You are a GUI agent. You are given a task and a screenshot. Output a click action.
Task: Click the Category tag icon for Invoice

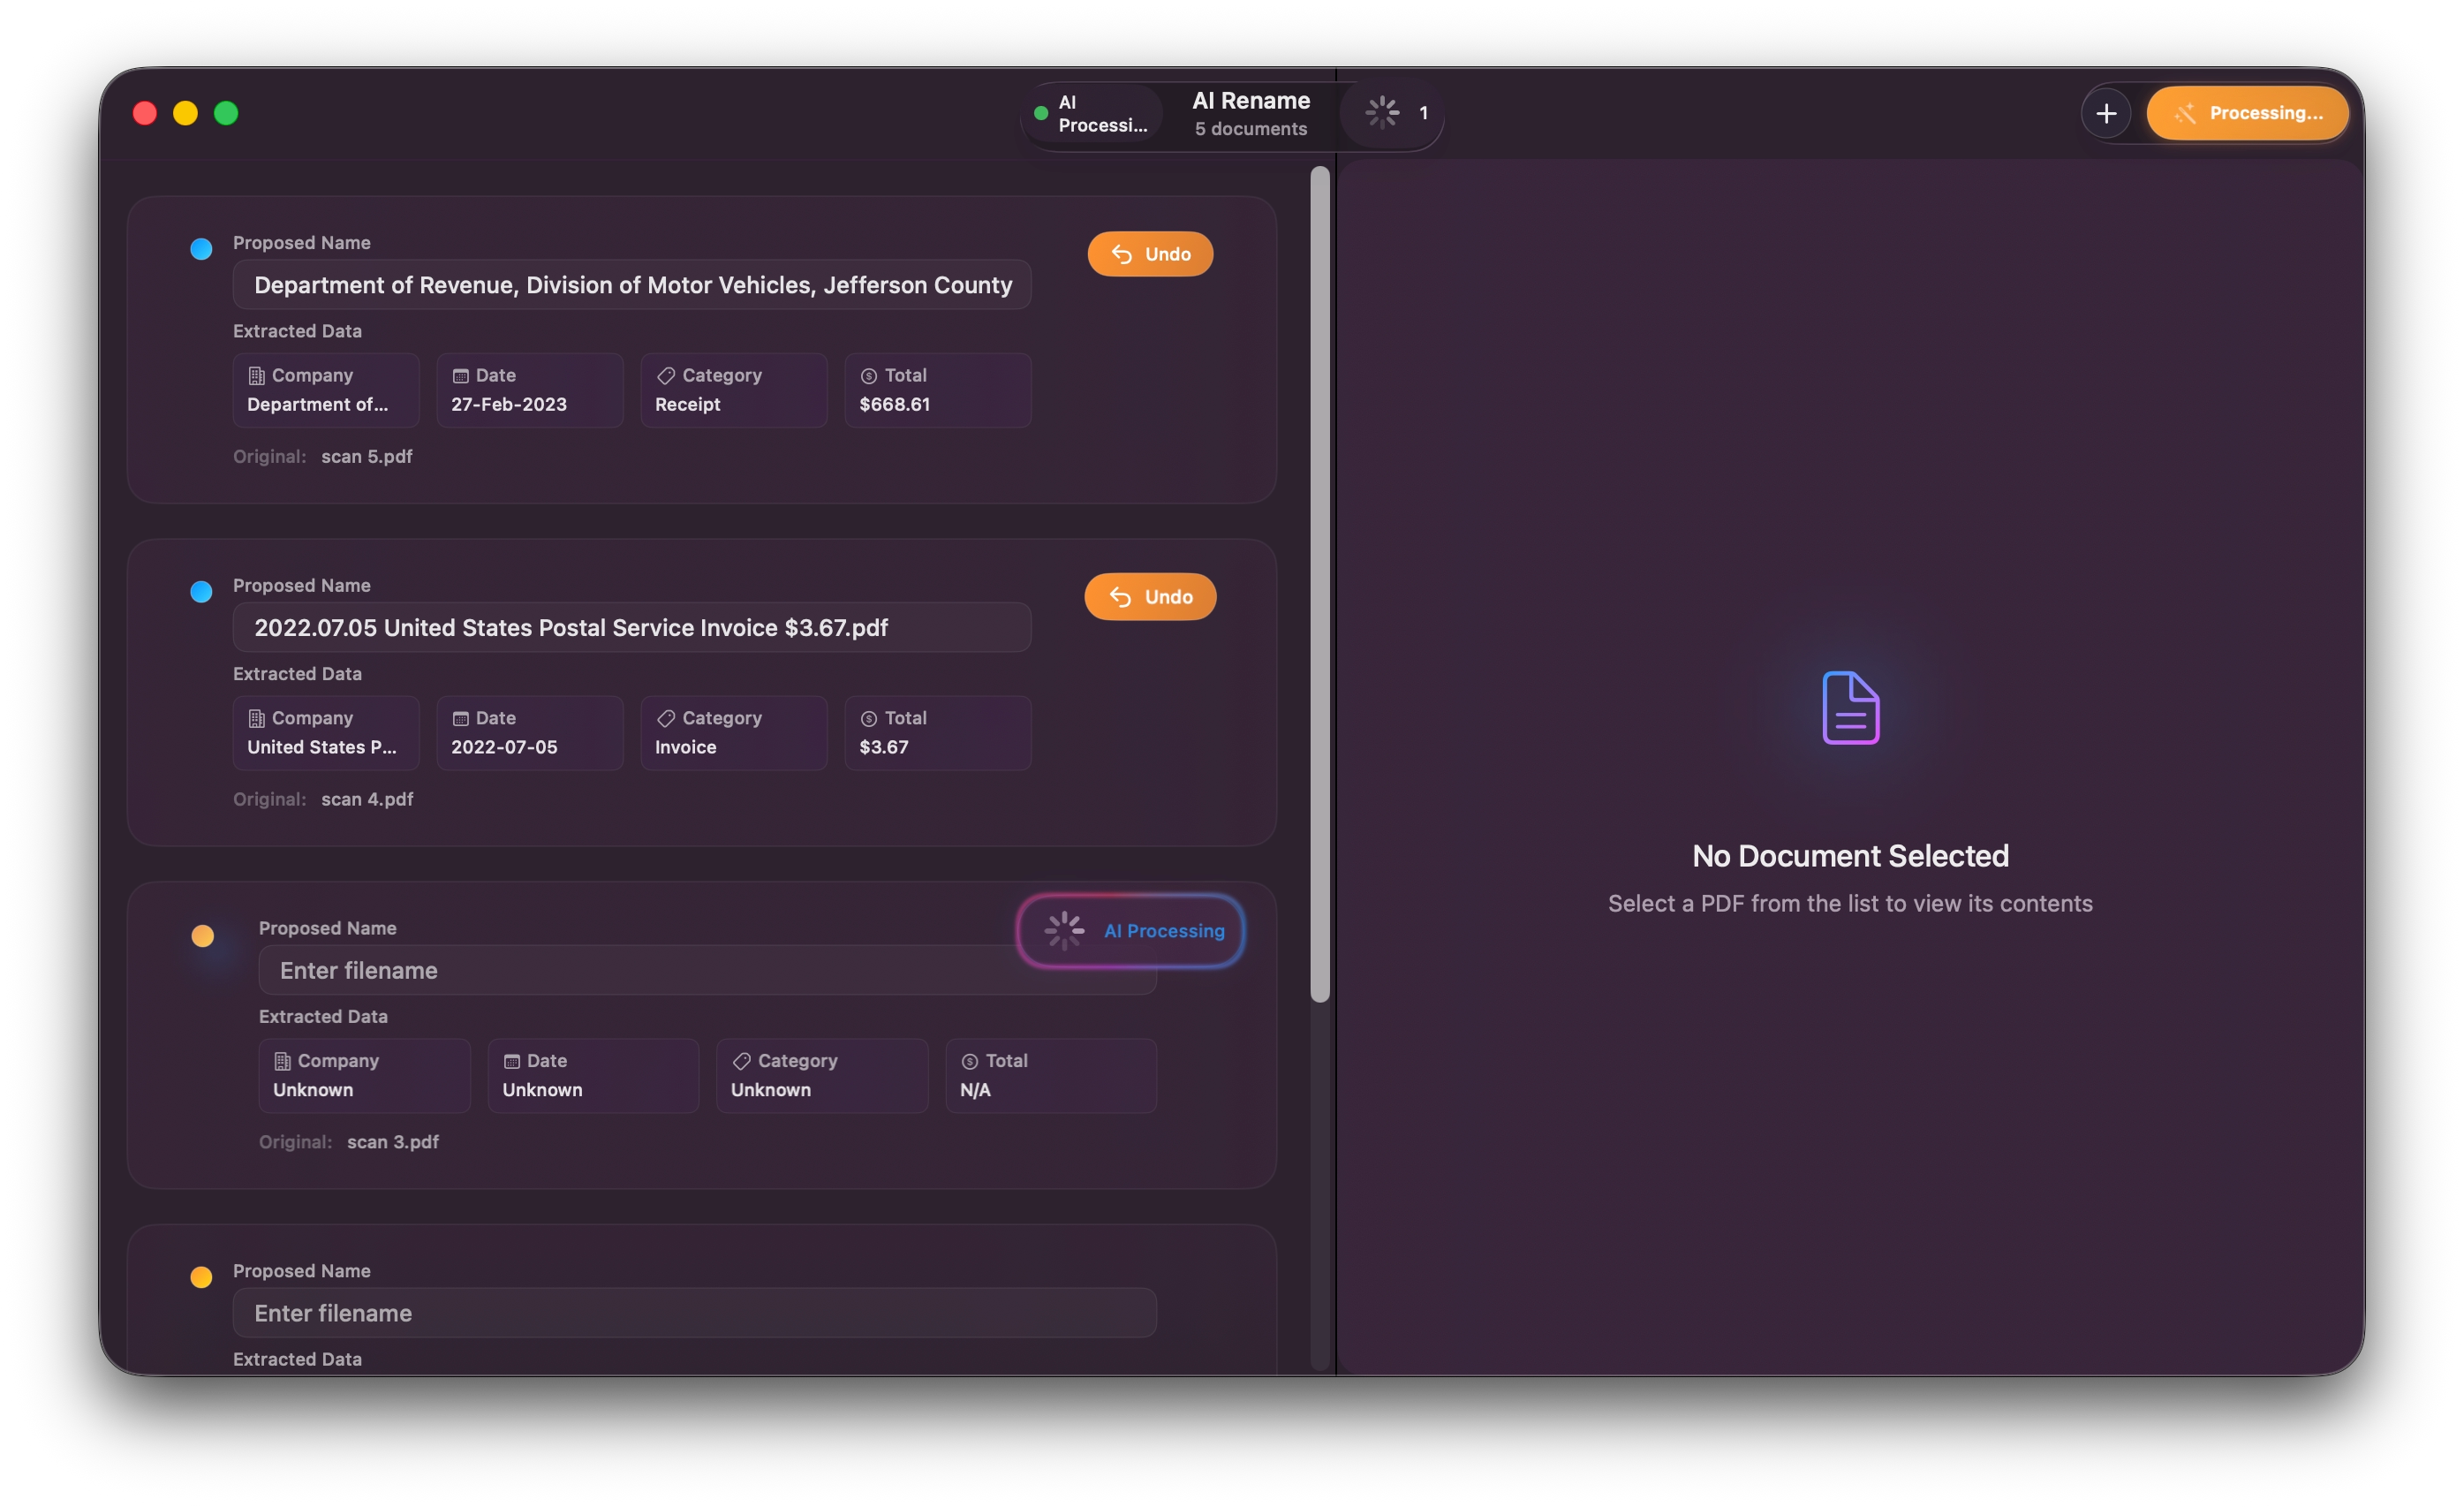point(665,719)
